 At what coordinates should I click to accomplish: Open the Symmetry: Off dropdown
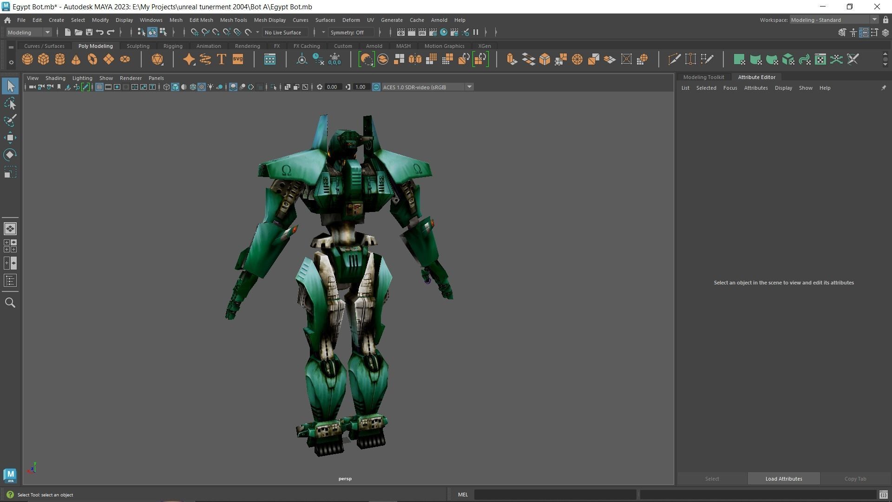pos(351,32)
